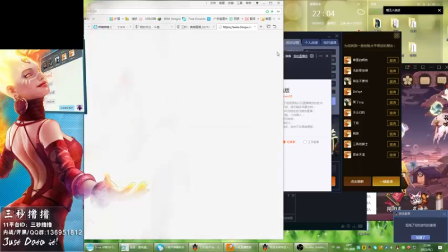Switch to 个人战绩 tab
Image resolution: width=448 pixels, height=252 pixels.
[x=311, y=43]
